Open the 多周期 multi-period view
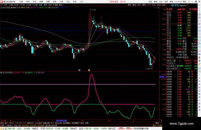 pyautogui.click(x=55, y=5)
